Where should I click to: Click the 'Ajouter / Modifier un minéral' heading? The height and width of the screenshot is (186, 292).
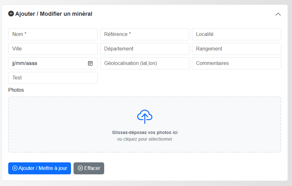click(x=54, y=14)
